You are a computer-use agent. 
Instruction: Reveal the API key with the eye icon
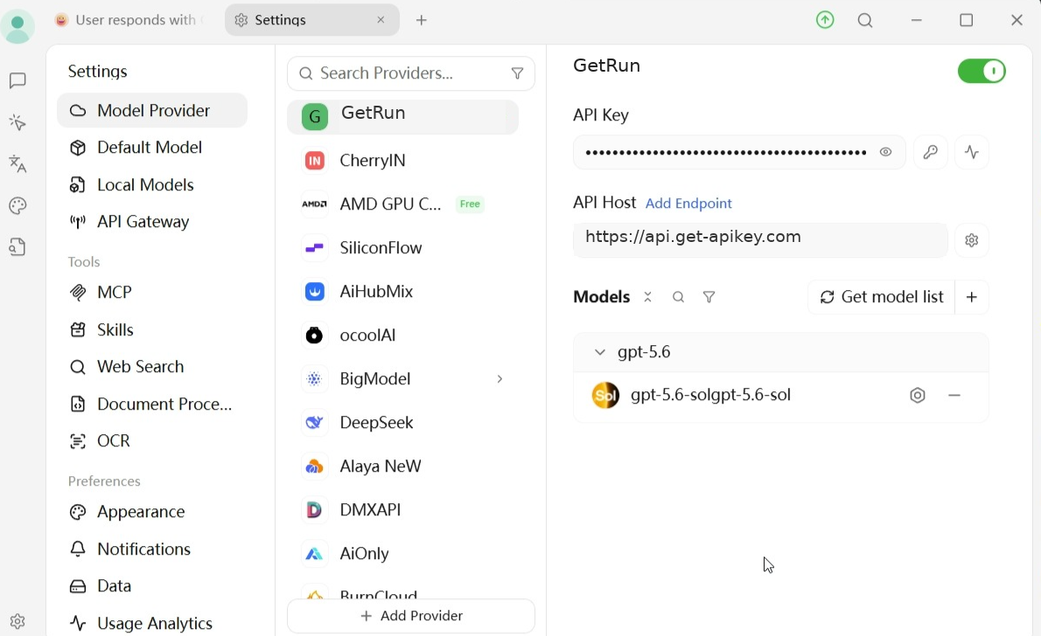[x=885, y=152]
